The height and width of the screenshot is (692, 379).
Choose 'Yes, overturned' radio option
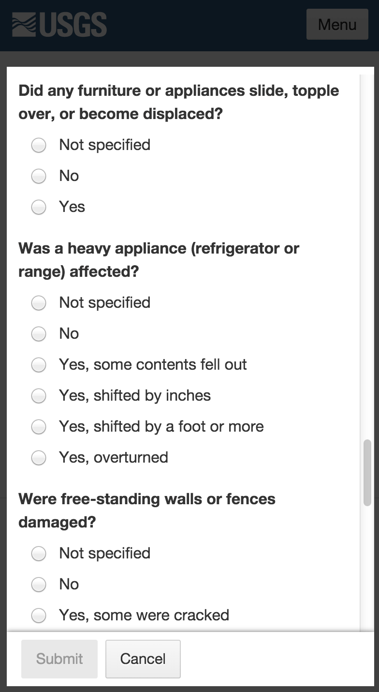coord(39,458)
